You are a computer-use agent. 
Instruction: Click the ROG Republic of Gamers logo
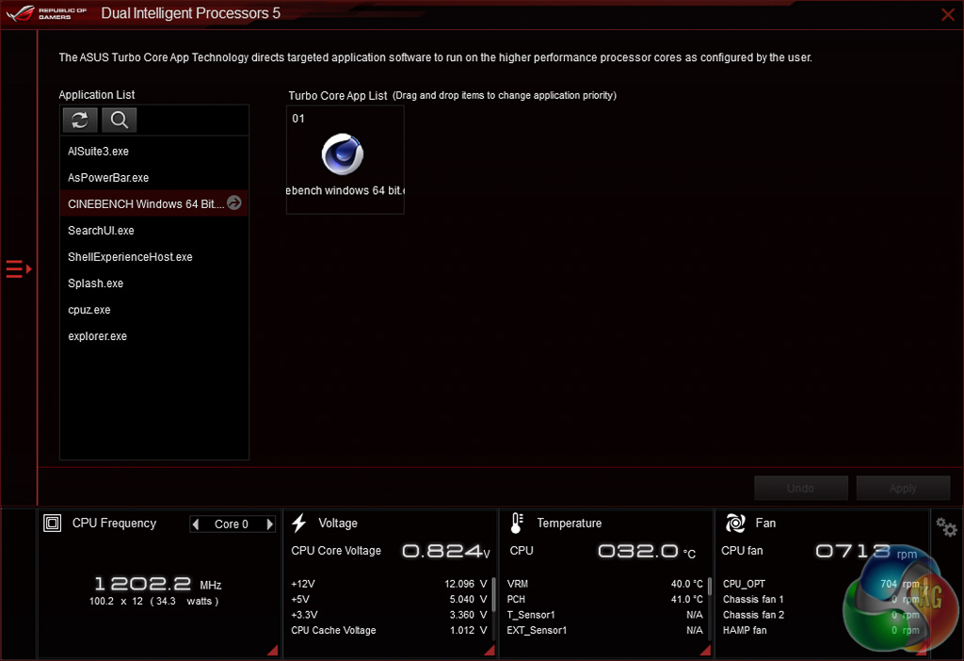point(47,13)
